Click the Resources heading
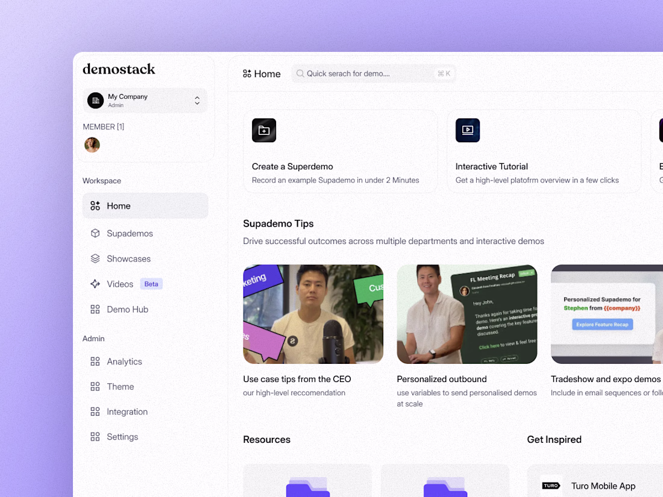 click(x=267, y=440)
